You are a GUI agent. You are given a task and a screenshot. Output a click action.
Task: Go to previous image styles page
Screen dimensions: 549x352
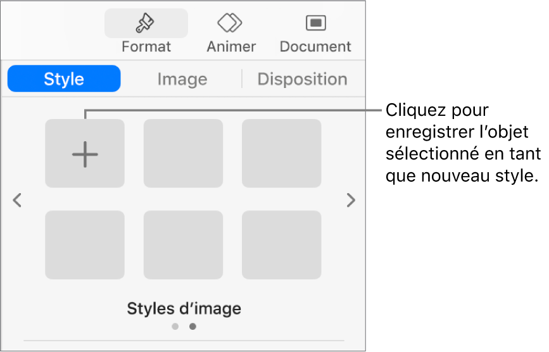tap(18, 201)
